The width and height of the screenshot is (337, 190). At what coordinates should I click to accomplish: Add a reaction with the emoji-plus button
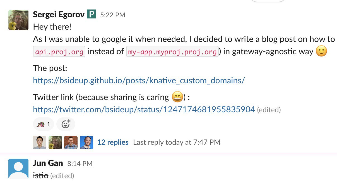coord(66,124)
